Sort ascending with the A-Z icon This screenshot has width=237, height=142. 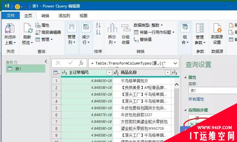98,25
